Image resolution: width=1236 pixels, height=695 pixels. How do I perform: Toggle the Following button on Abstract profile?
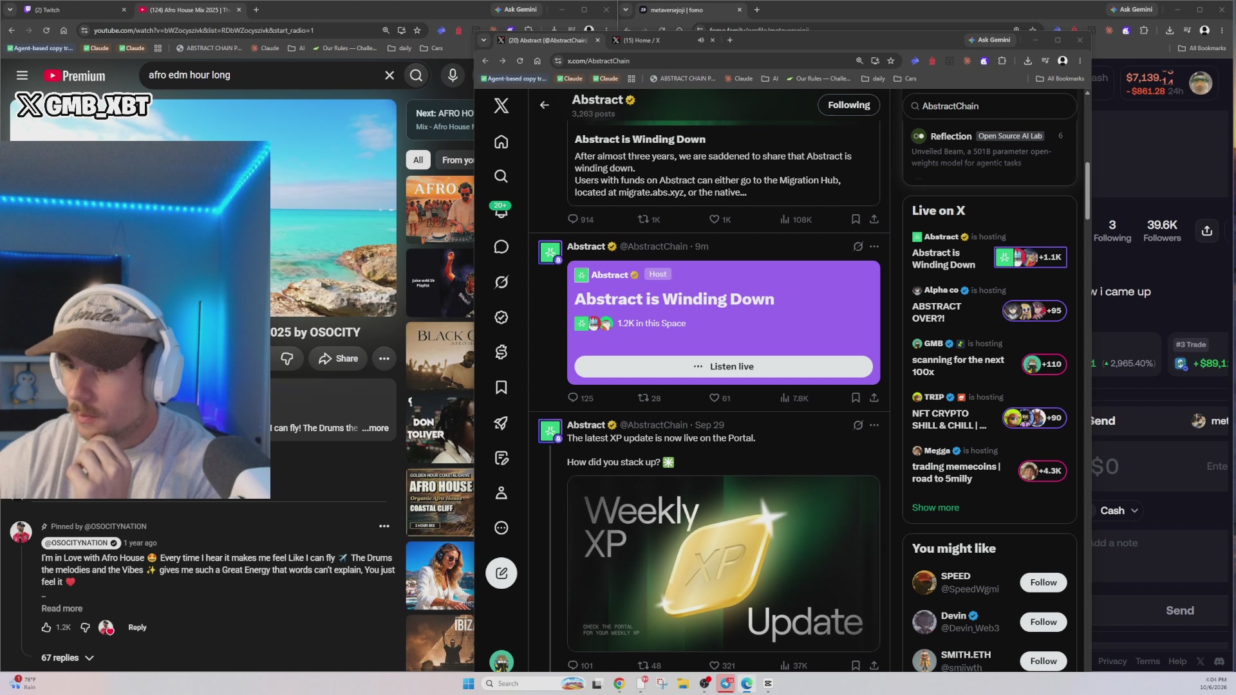coord(848,105)
